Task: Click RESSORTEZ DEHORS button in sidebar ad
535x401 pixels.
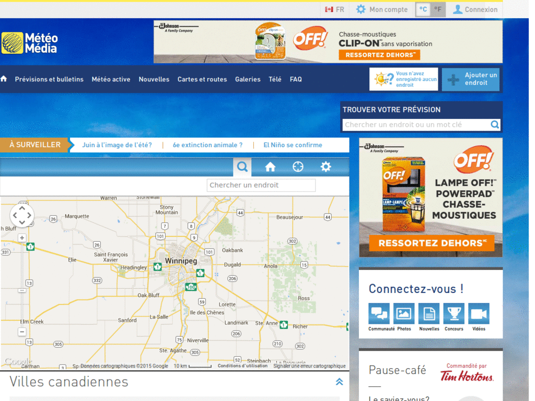Action: tap(432, 243)
